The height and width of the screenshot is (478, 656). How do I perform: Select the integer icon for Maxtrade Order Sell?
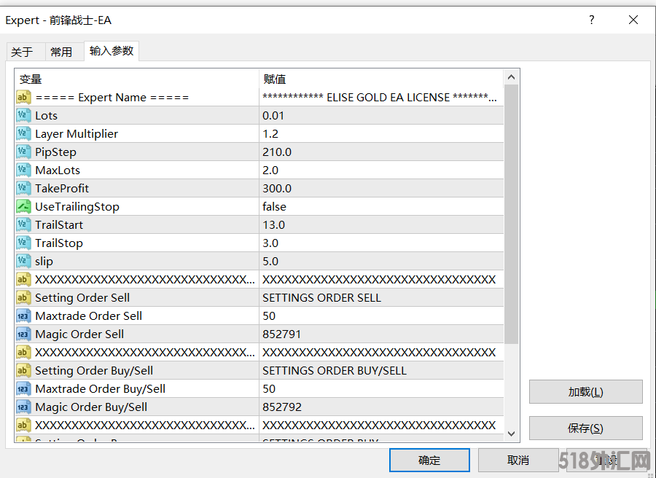click(x=23, y=316)
